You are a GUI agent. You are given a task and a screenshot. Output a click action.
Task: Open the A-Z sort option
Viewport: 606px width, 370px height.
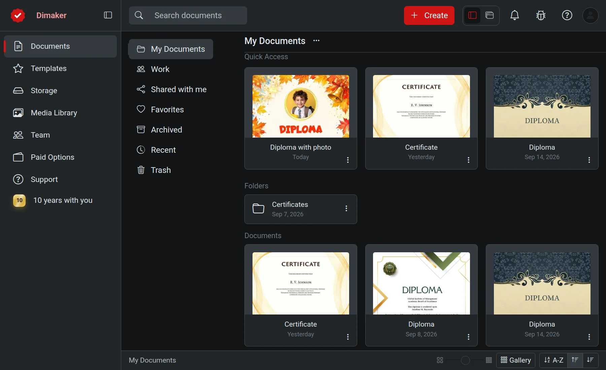point(553,360)
